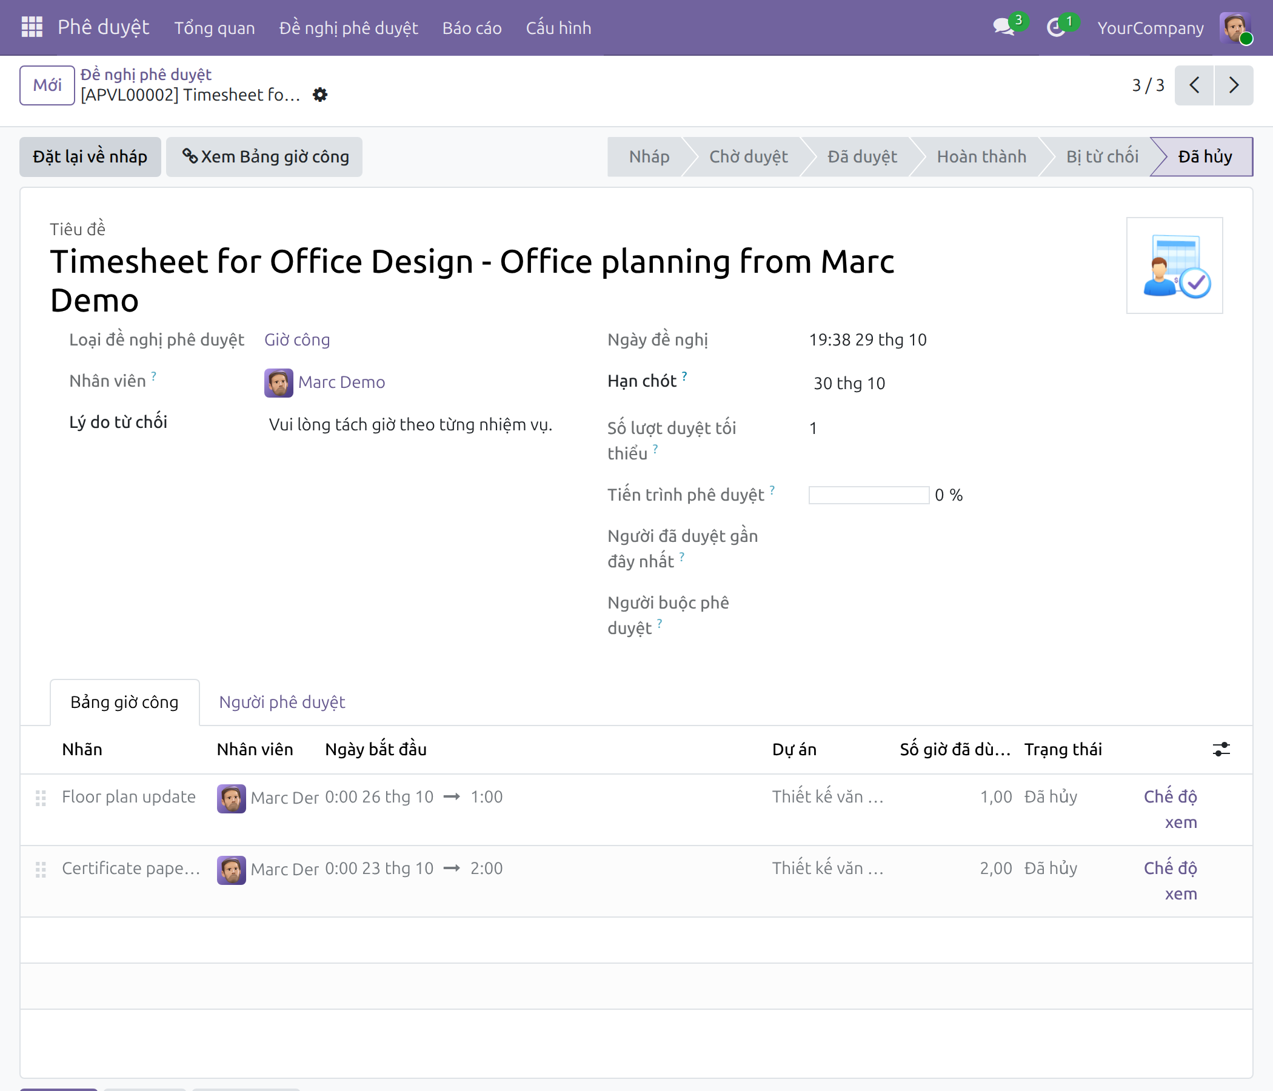
Task: Open the activities clock icon
Action: [1055, 28]
